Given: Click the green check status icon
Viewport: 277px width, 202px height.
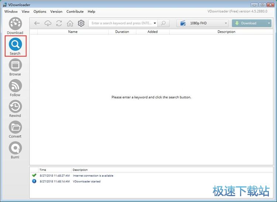Looking at the screenshot, I should [x=34, y=175].
